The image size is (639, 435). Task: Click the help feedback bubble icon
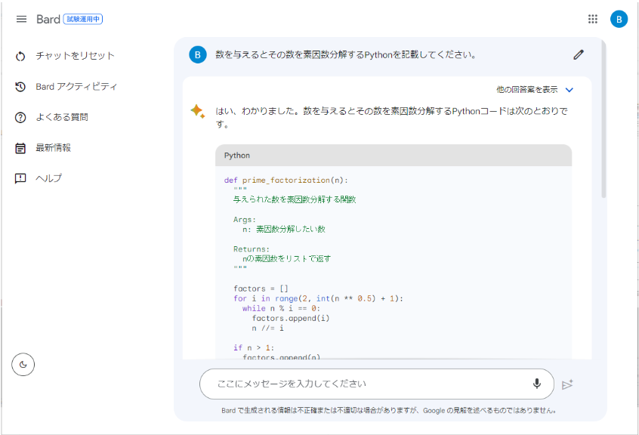20,178
